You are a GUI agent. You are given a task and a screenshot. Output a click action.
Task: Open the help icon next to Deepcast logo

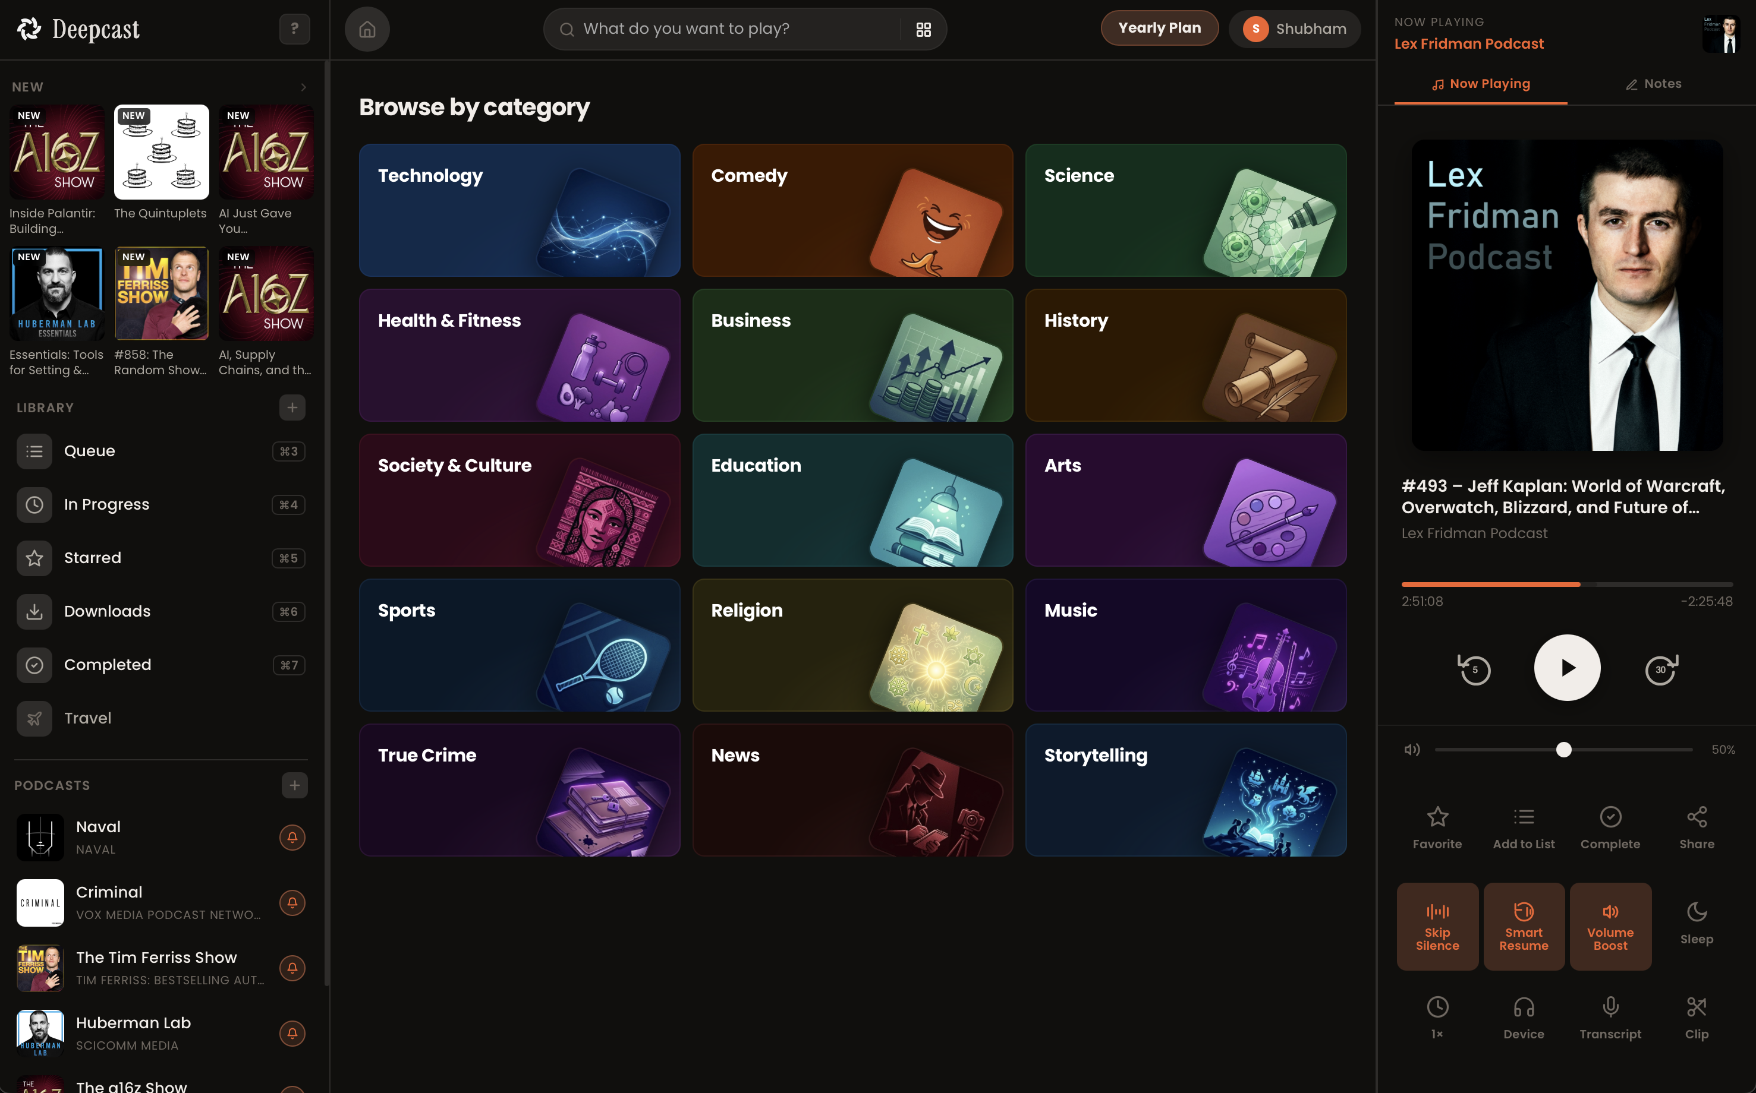click(294, 28)
